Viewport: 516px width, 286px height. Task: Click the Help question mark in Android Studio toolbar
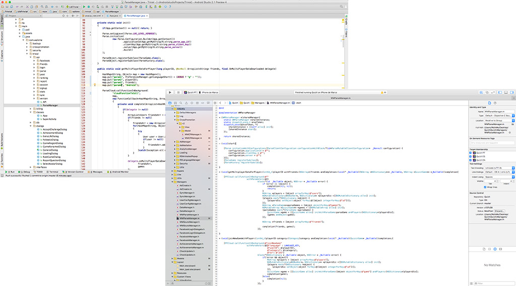(170, 7)
